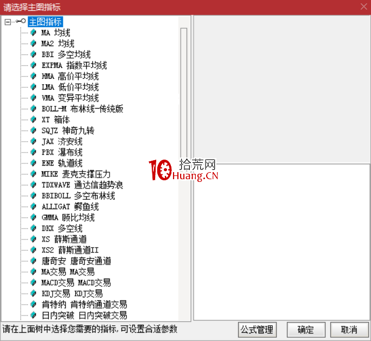Click the icon next to 肯特纳通道交易
The image size is (371, 341).
coord(34,304)
